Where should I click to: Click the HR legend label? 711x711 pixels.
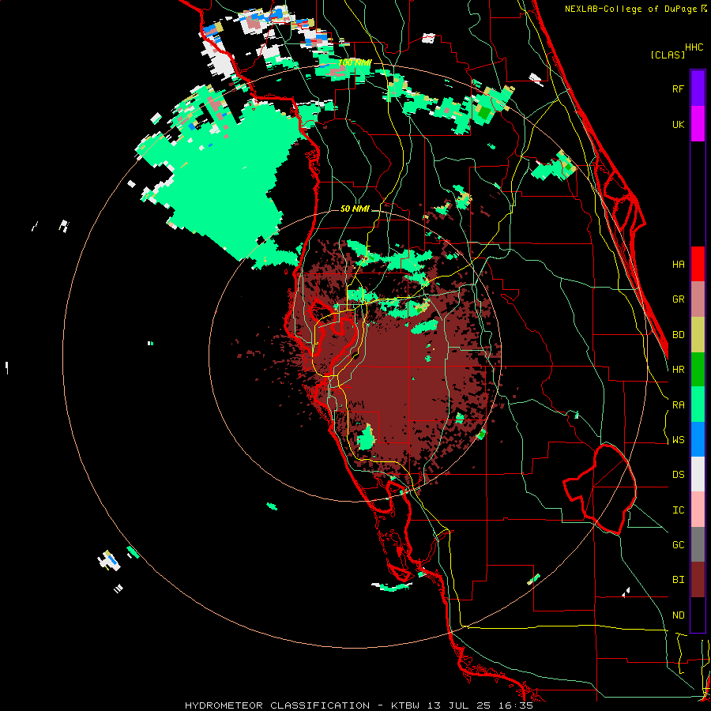678,370
